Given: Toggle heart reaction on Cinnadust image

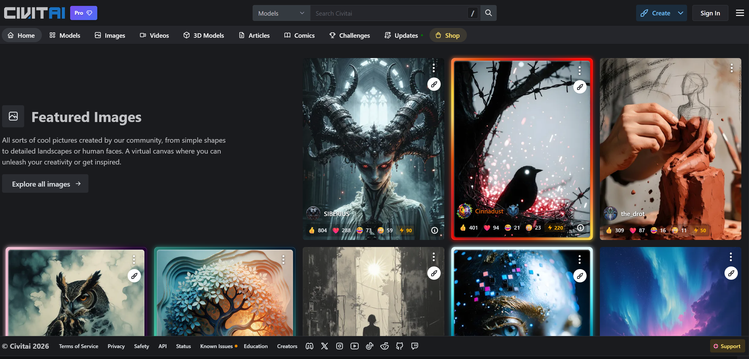Looking at the screenshot, I should [491, 228].
